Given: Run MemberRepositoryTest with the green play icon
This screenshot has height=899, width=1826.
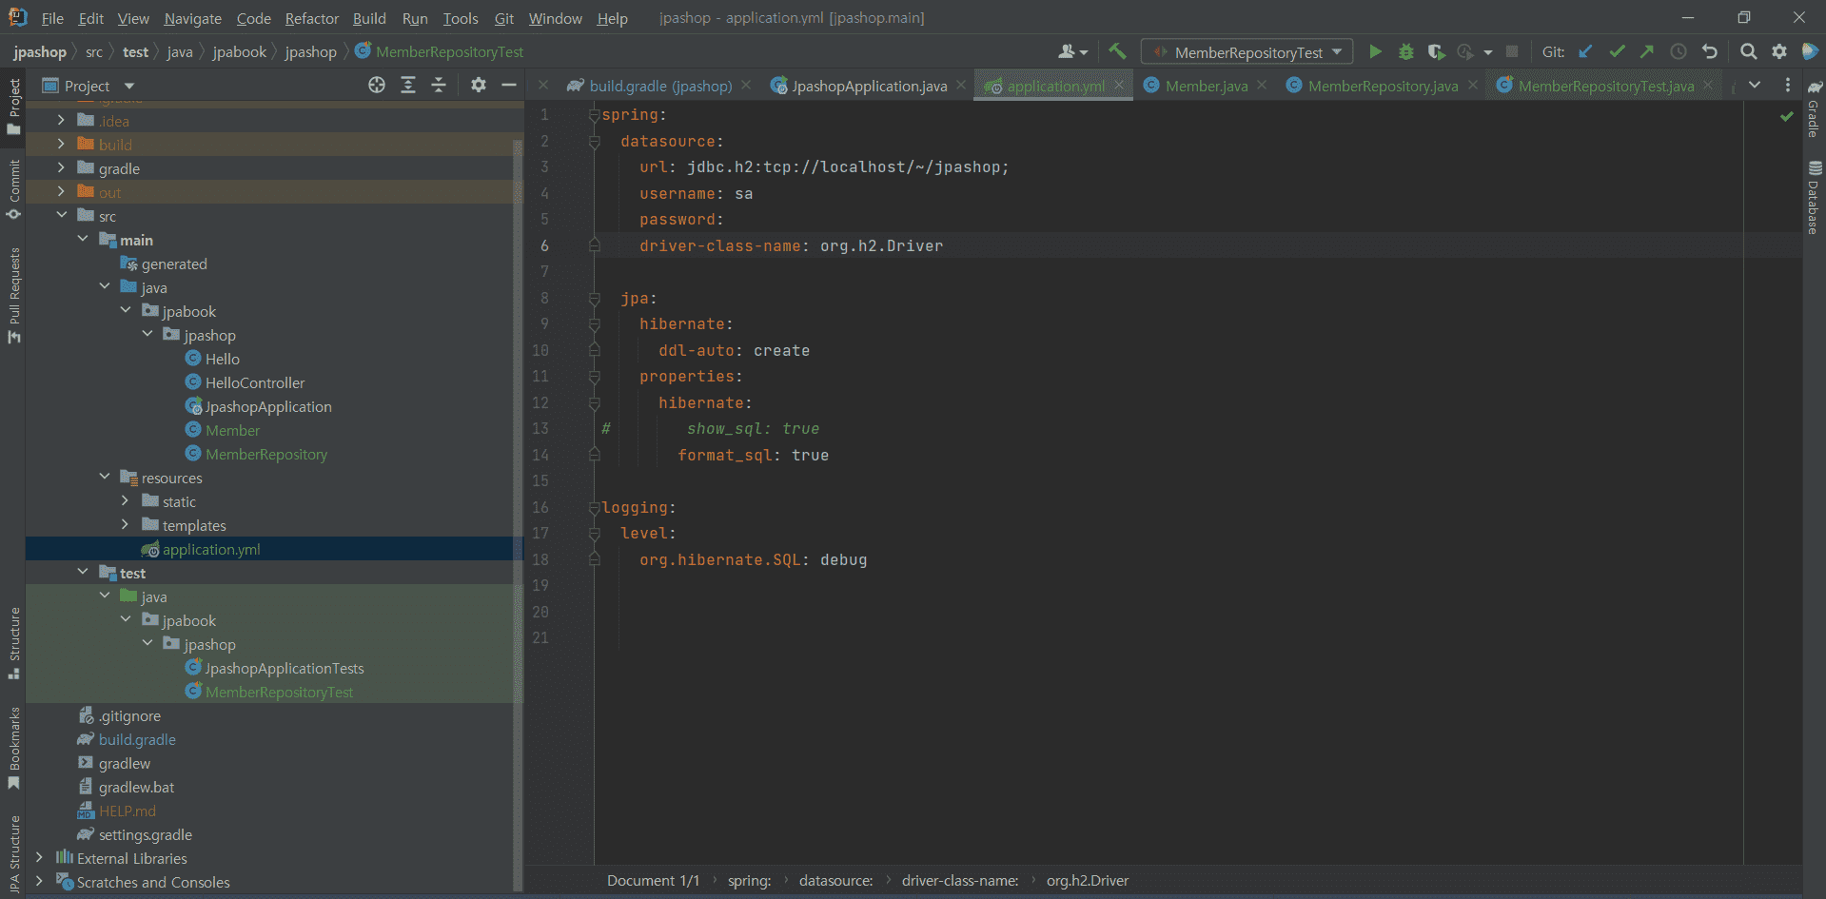Looking at the screenshot, I should coord(1375,52).
